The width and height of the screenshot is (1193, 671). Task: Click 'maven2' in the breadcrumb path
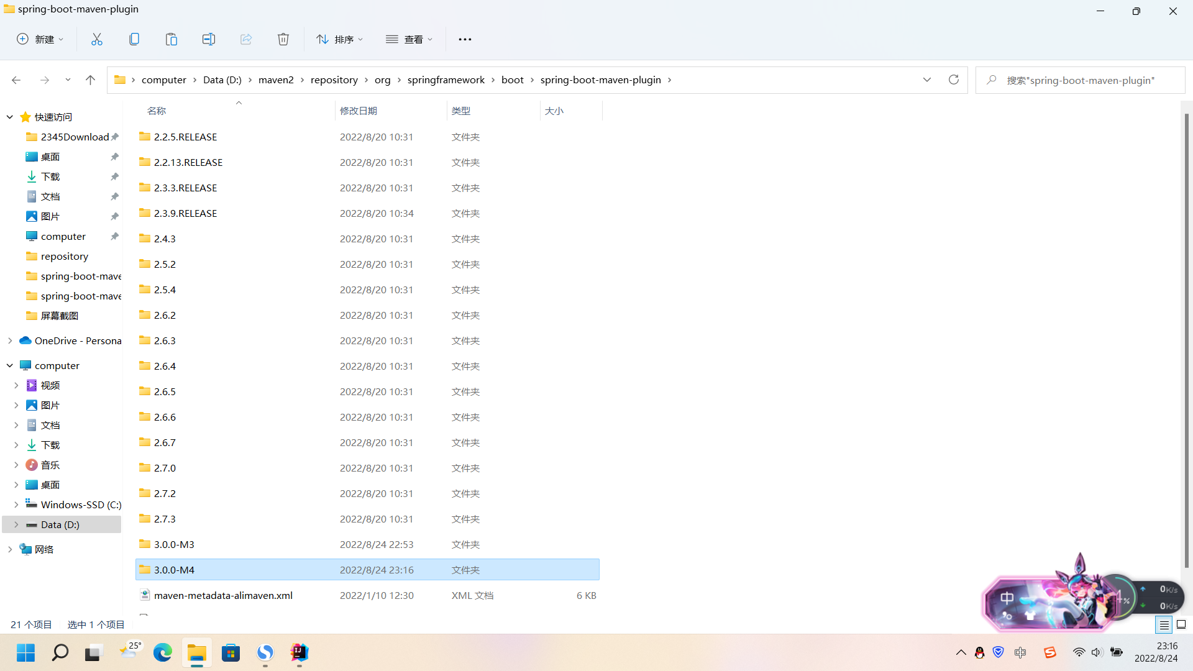tap(276, 80)
